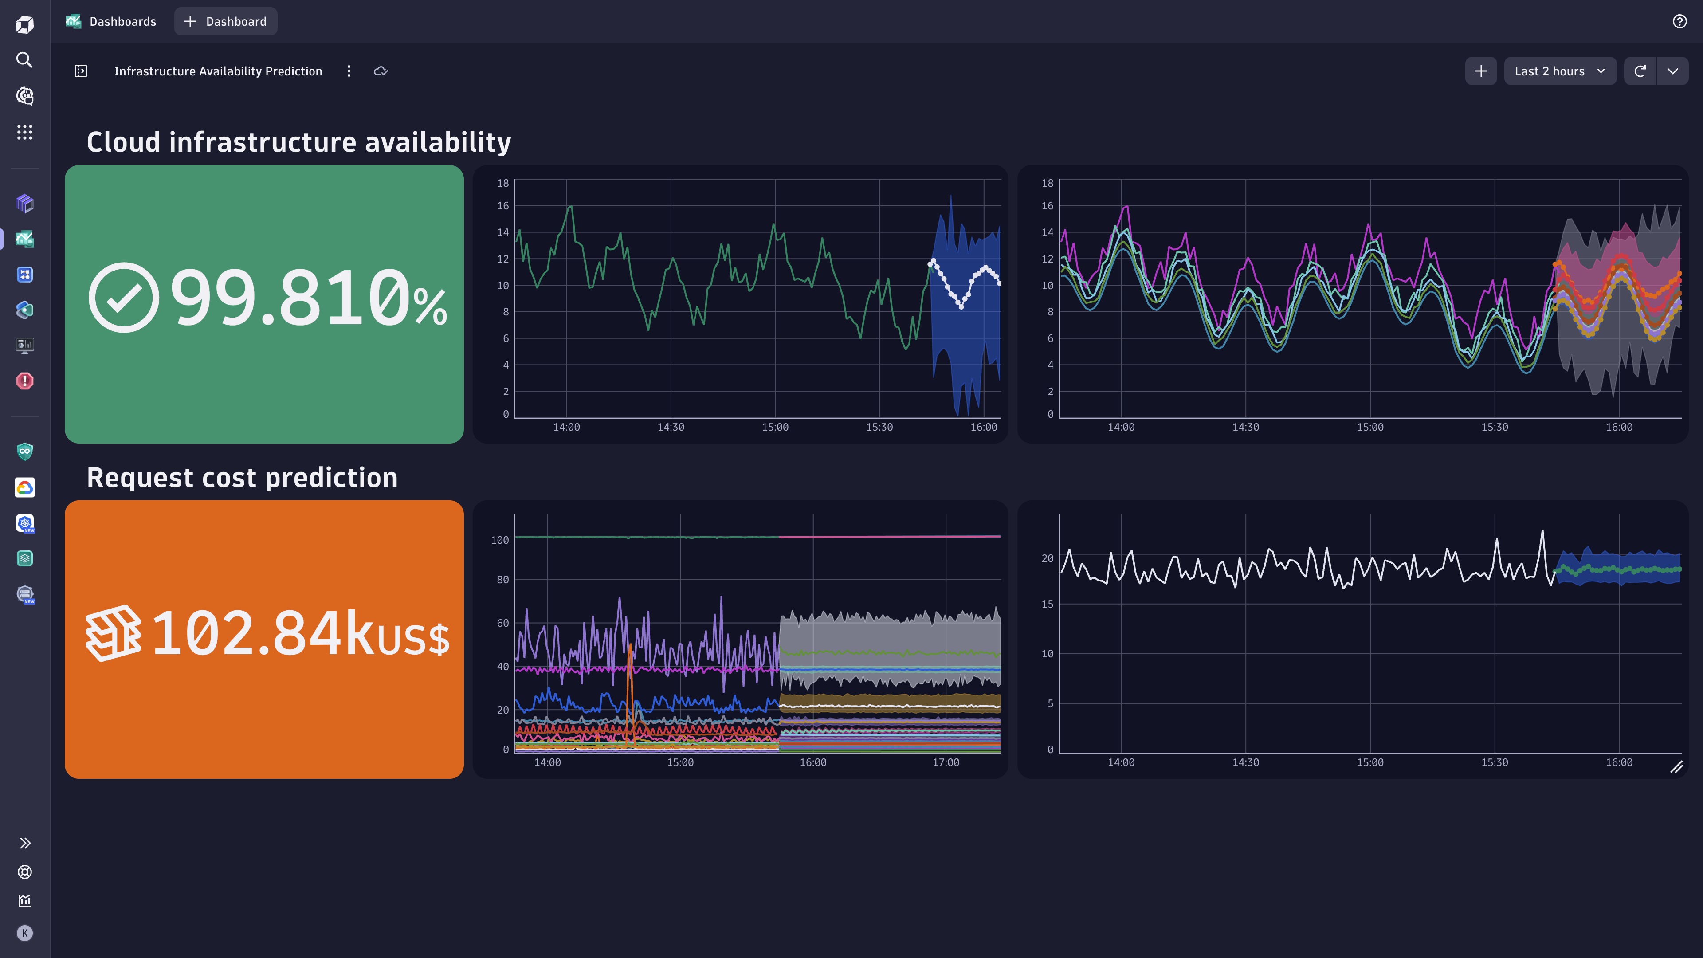This screenshot has width=1703, height=958.
Task: Open the Davis AI copilot assistant
Action: [x=24, y=96]
